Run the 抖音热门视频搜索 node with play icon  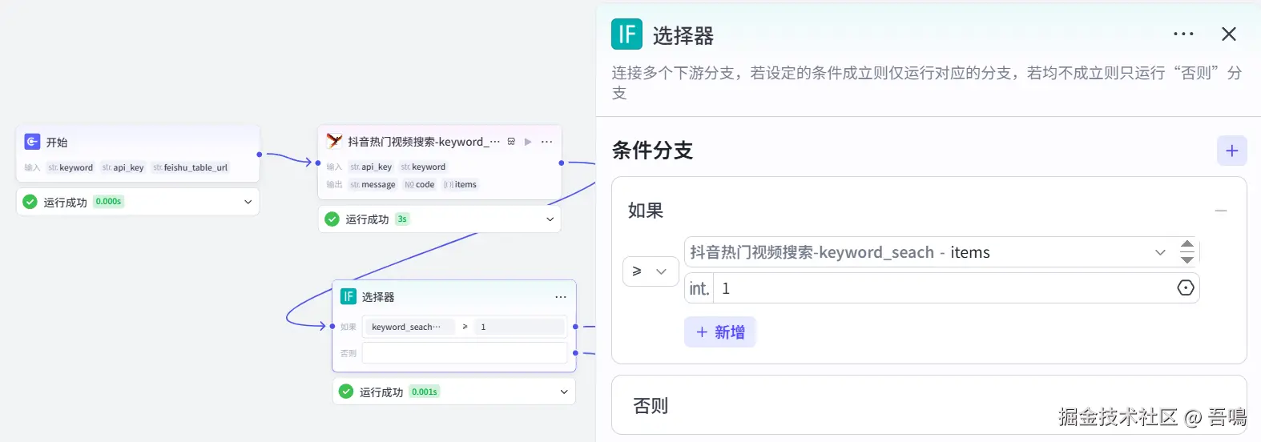click(528, 142)
